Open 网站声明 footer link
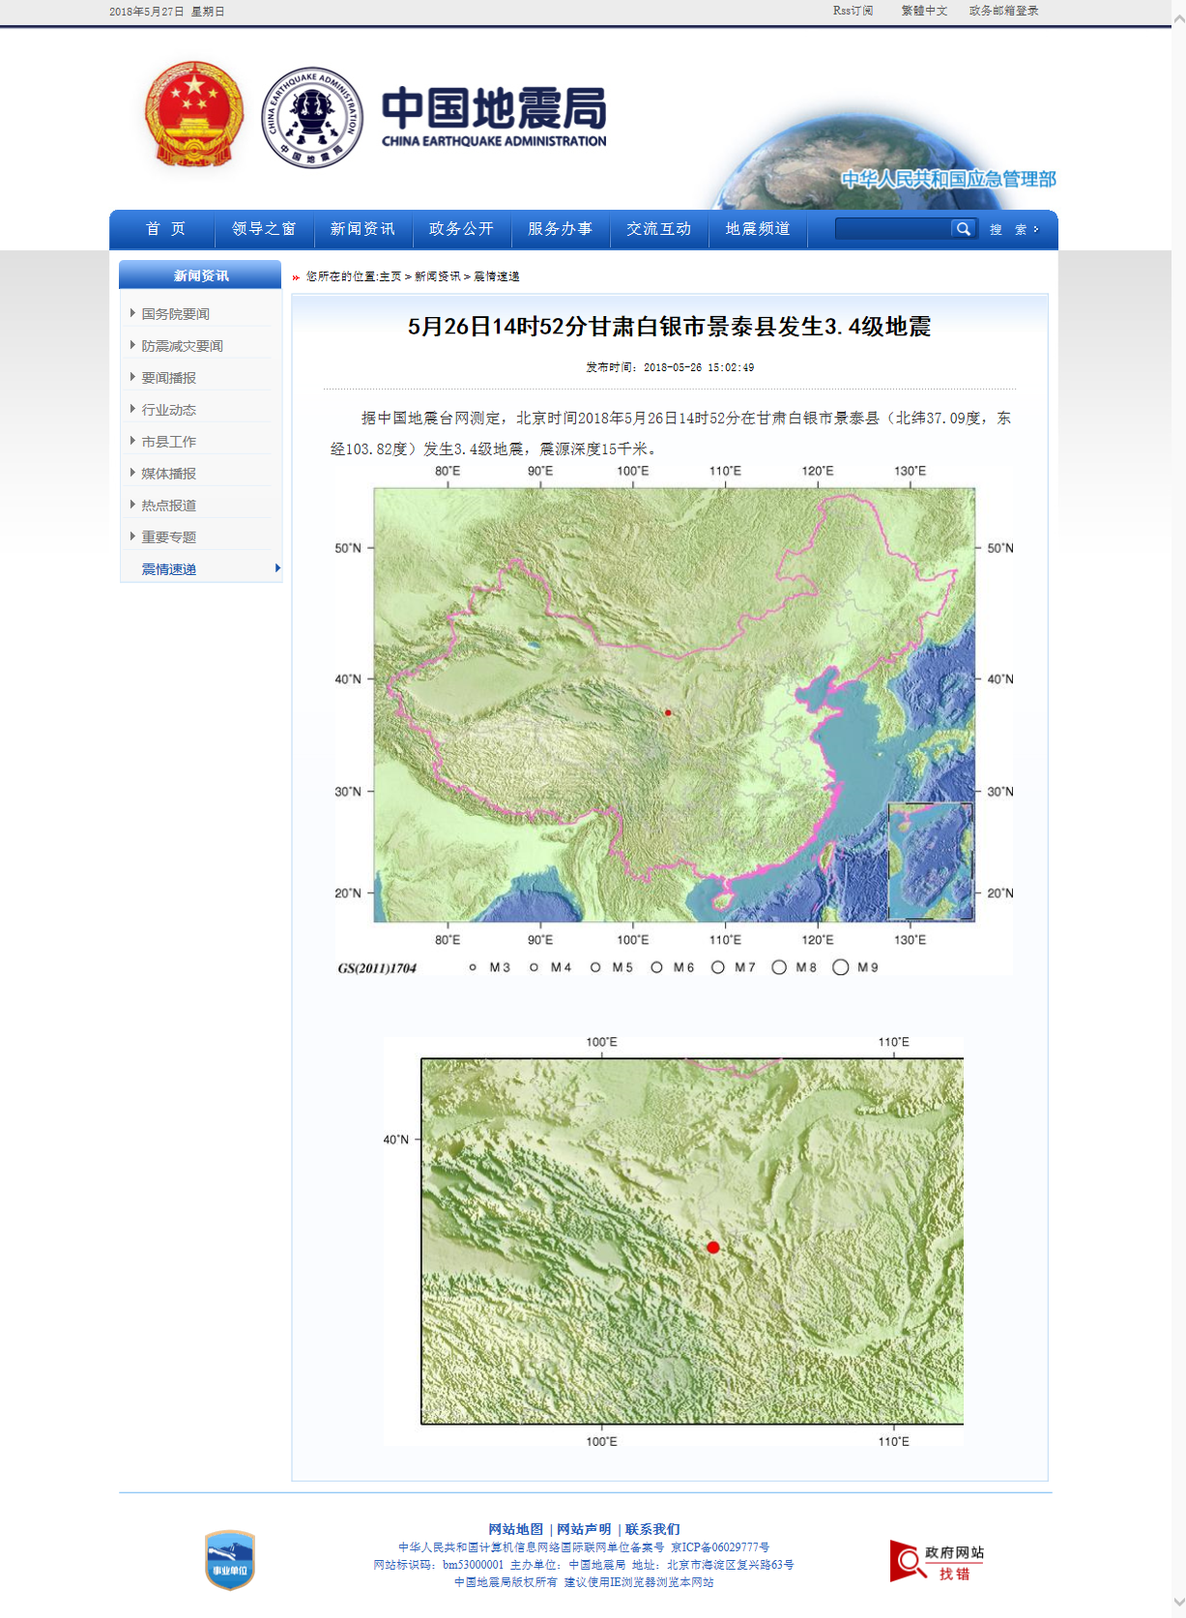Viewport: 1186px width, 1618px height. coord(584,1529)
